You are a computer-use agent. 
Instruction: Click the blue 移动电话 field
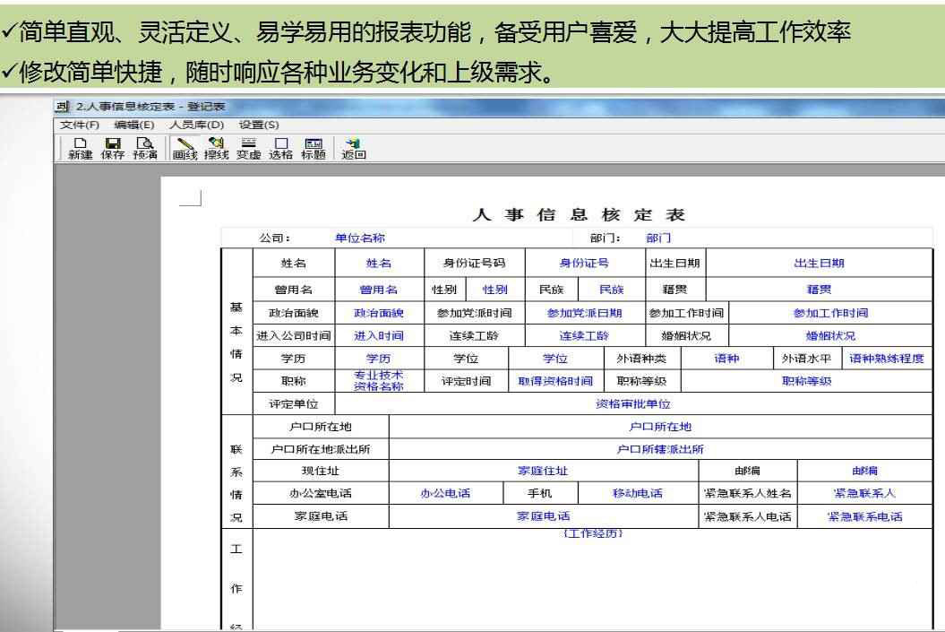pyautogui.click(x=638, y=493)
